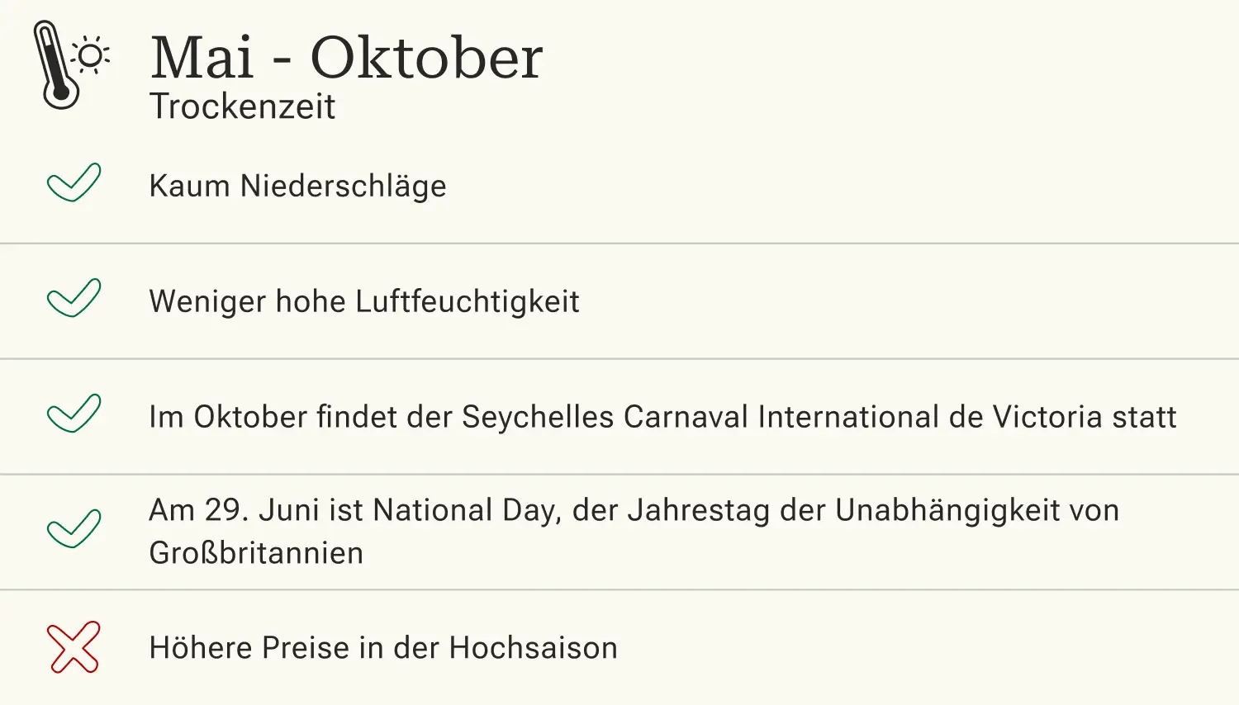
Task: Click the text starting with Im Oktober findet
Action: click(662, 417)
